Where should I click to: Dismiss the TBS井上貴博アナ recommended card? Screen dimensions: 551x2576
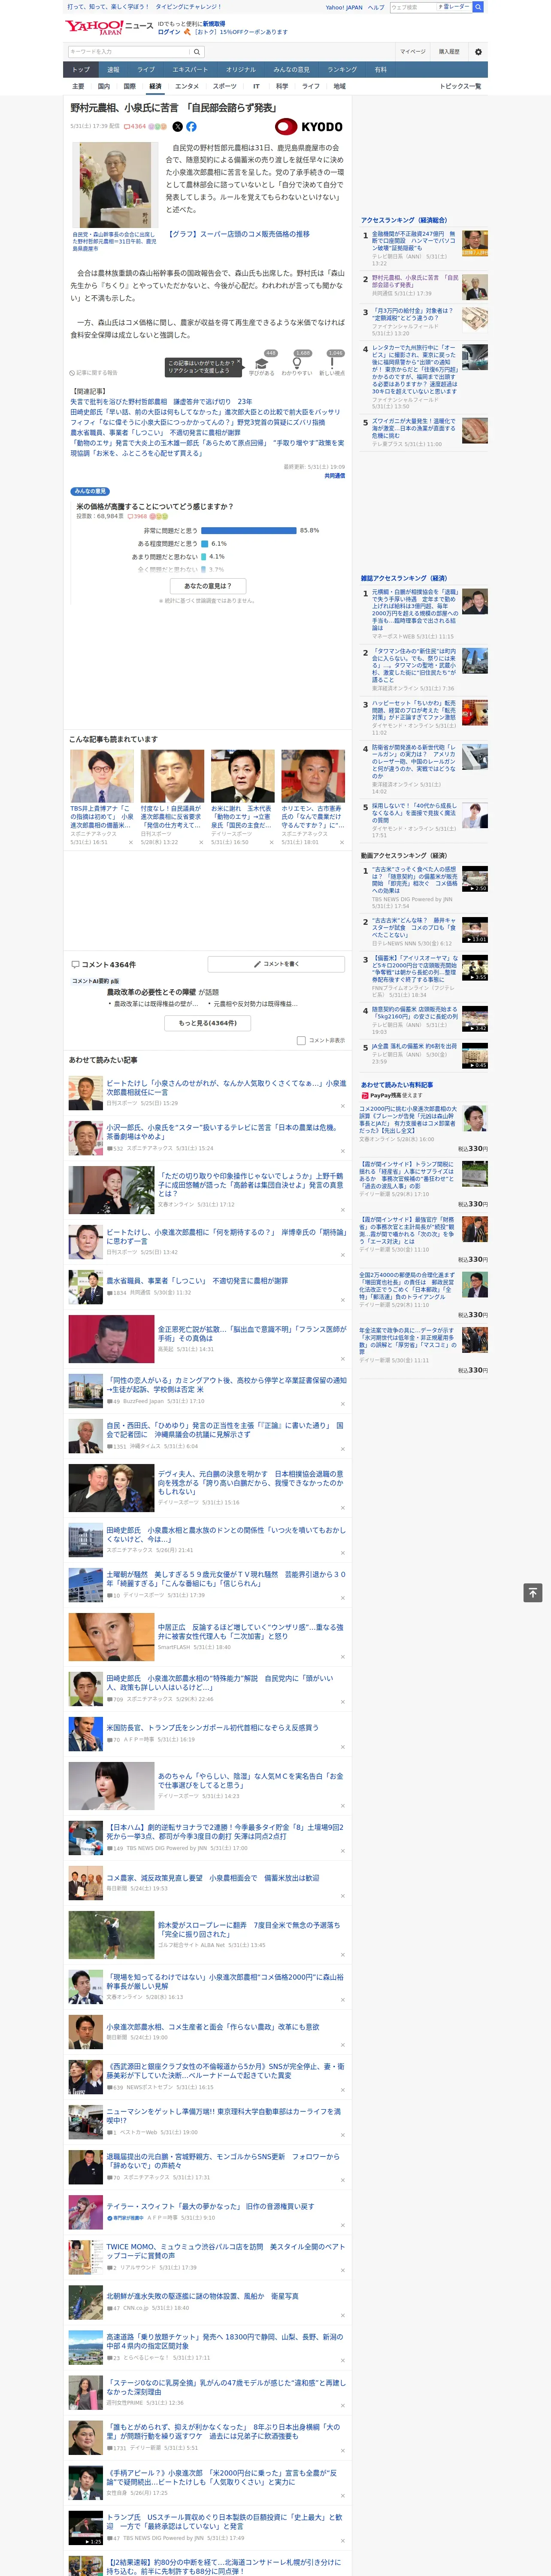pyautogui.click(x=131, y=842)
